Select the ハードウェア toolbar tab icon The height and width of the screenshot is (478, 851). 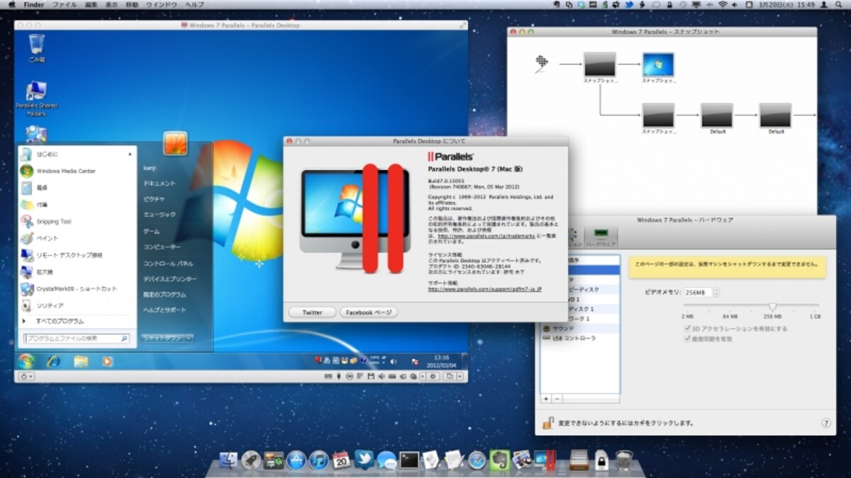(601, 237)
